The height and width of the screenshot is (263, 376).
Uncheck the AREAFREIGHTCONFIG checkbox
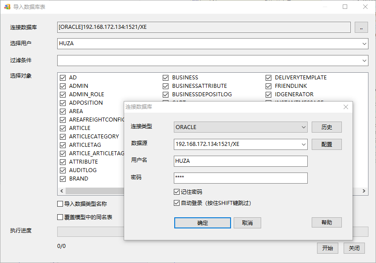[x=63, y=120]
